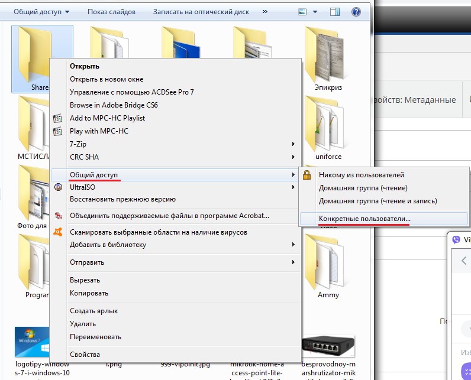Select the 999-vipoinit.jpg file name

(185, 365)
